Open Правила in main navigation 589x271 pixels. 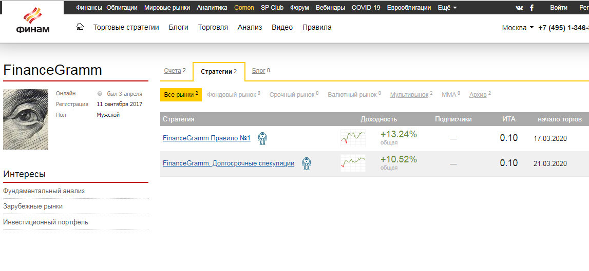(x=317, y=27)
